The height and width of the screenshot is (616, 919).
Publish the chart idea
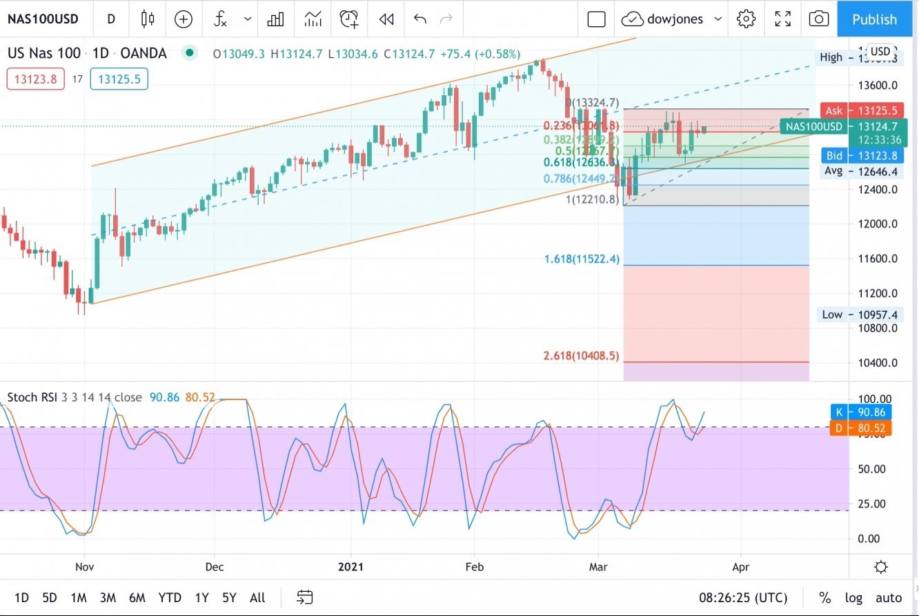pyautogui.click(x=874, y=19)
